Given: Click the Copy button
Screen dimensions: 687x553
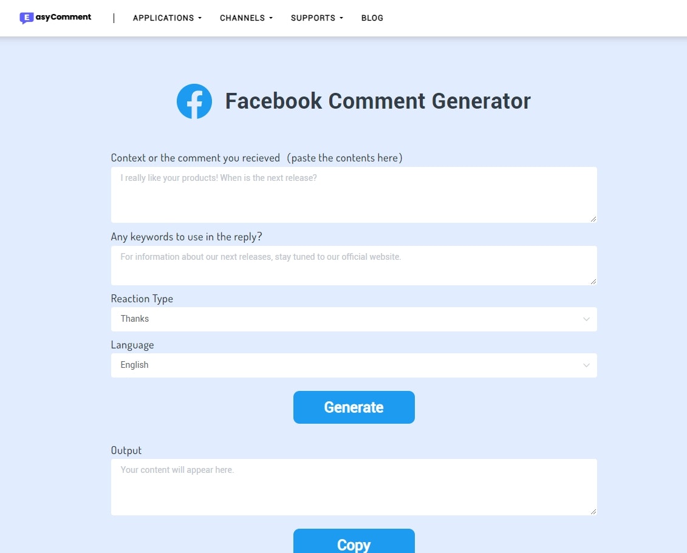Looking at the screenshot, I should (354, 544).
